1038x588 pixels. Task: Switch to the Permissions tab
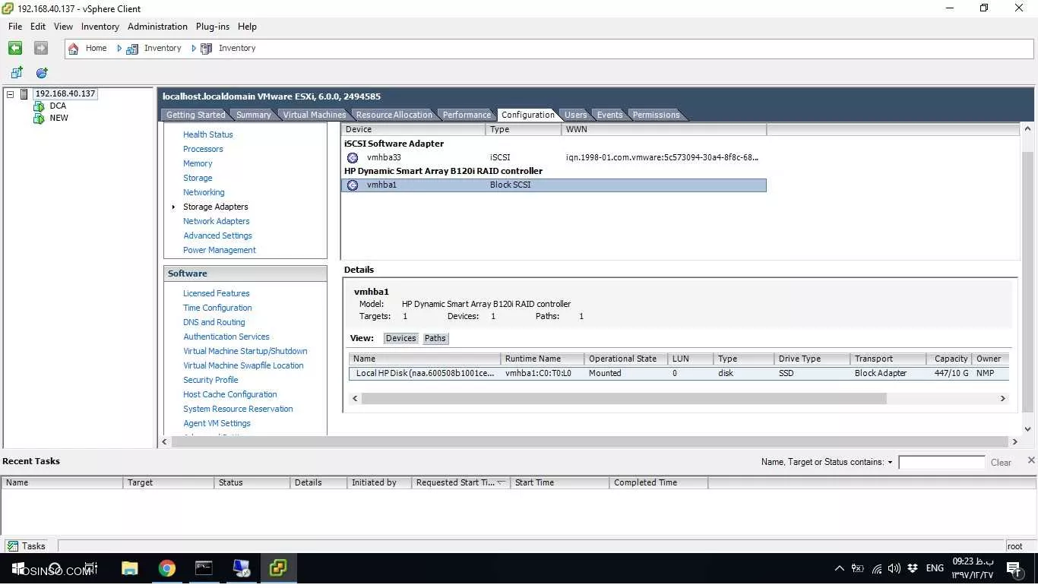(x=656, y=115)
